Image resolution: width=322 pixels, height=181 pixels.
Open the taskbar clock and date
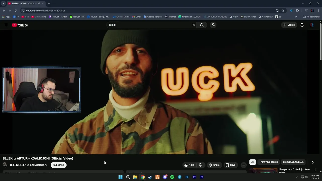315,177
